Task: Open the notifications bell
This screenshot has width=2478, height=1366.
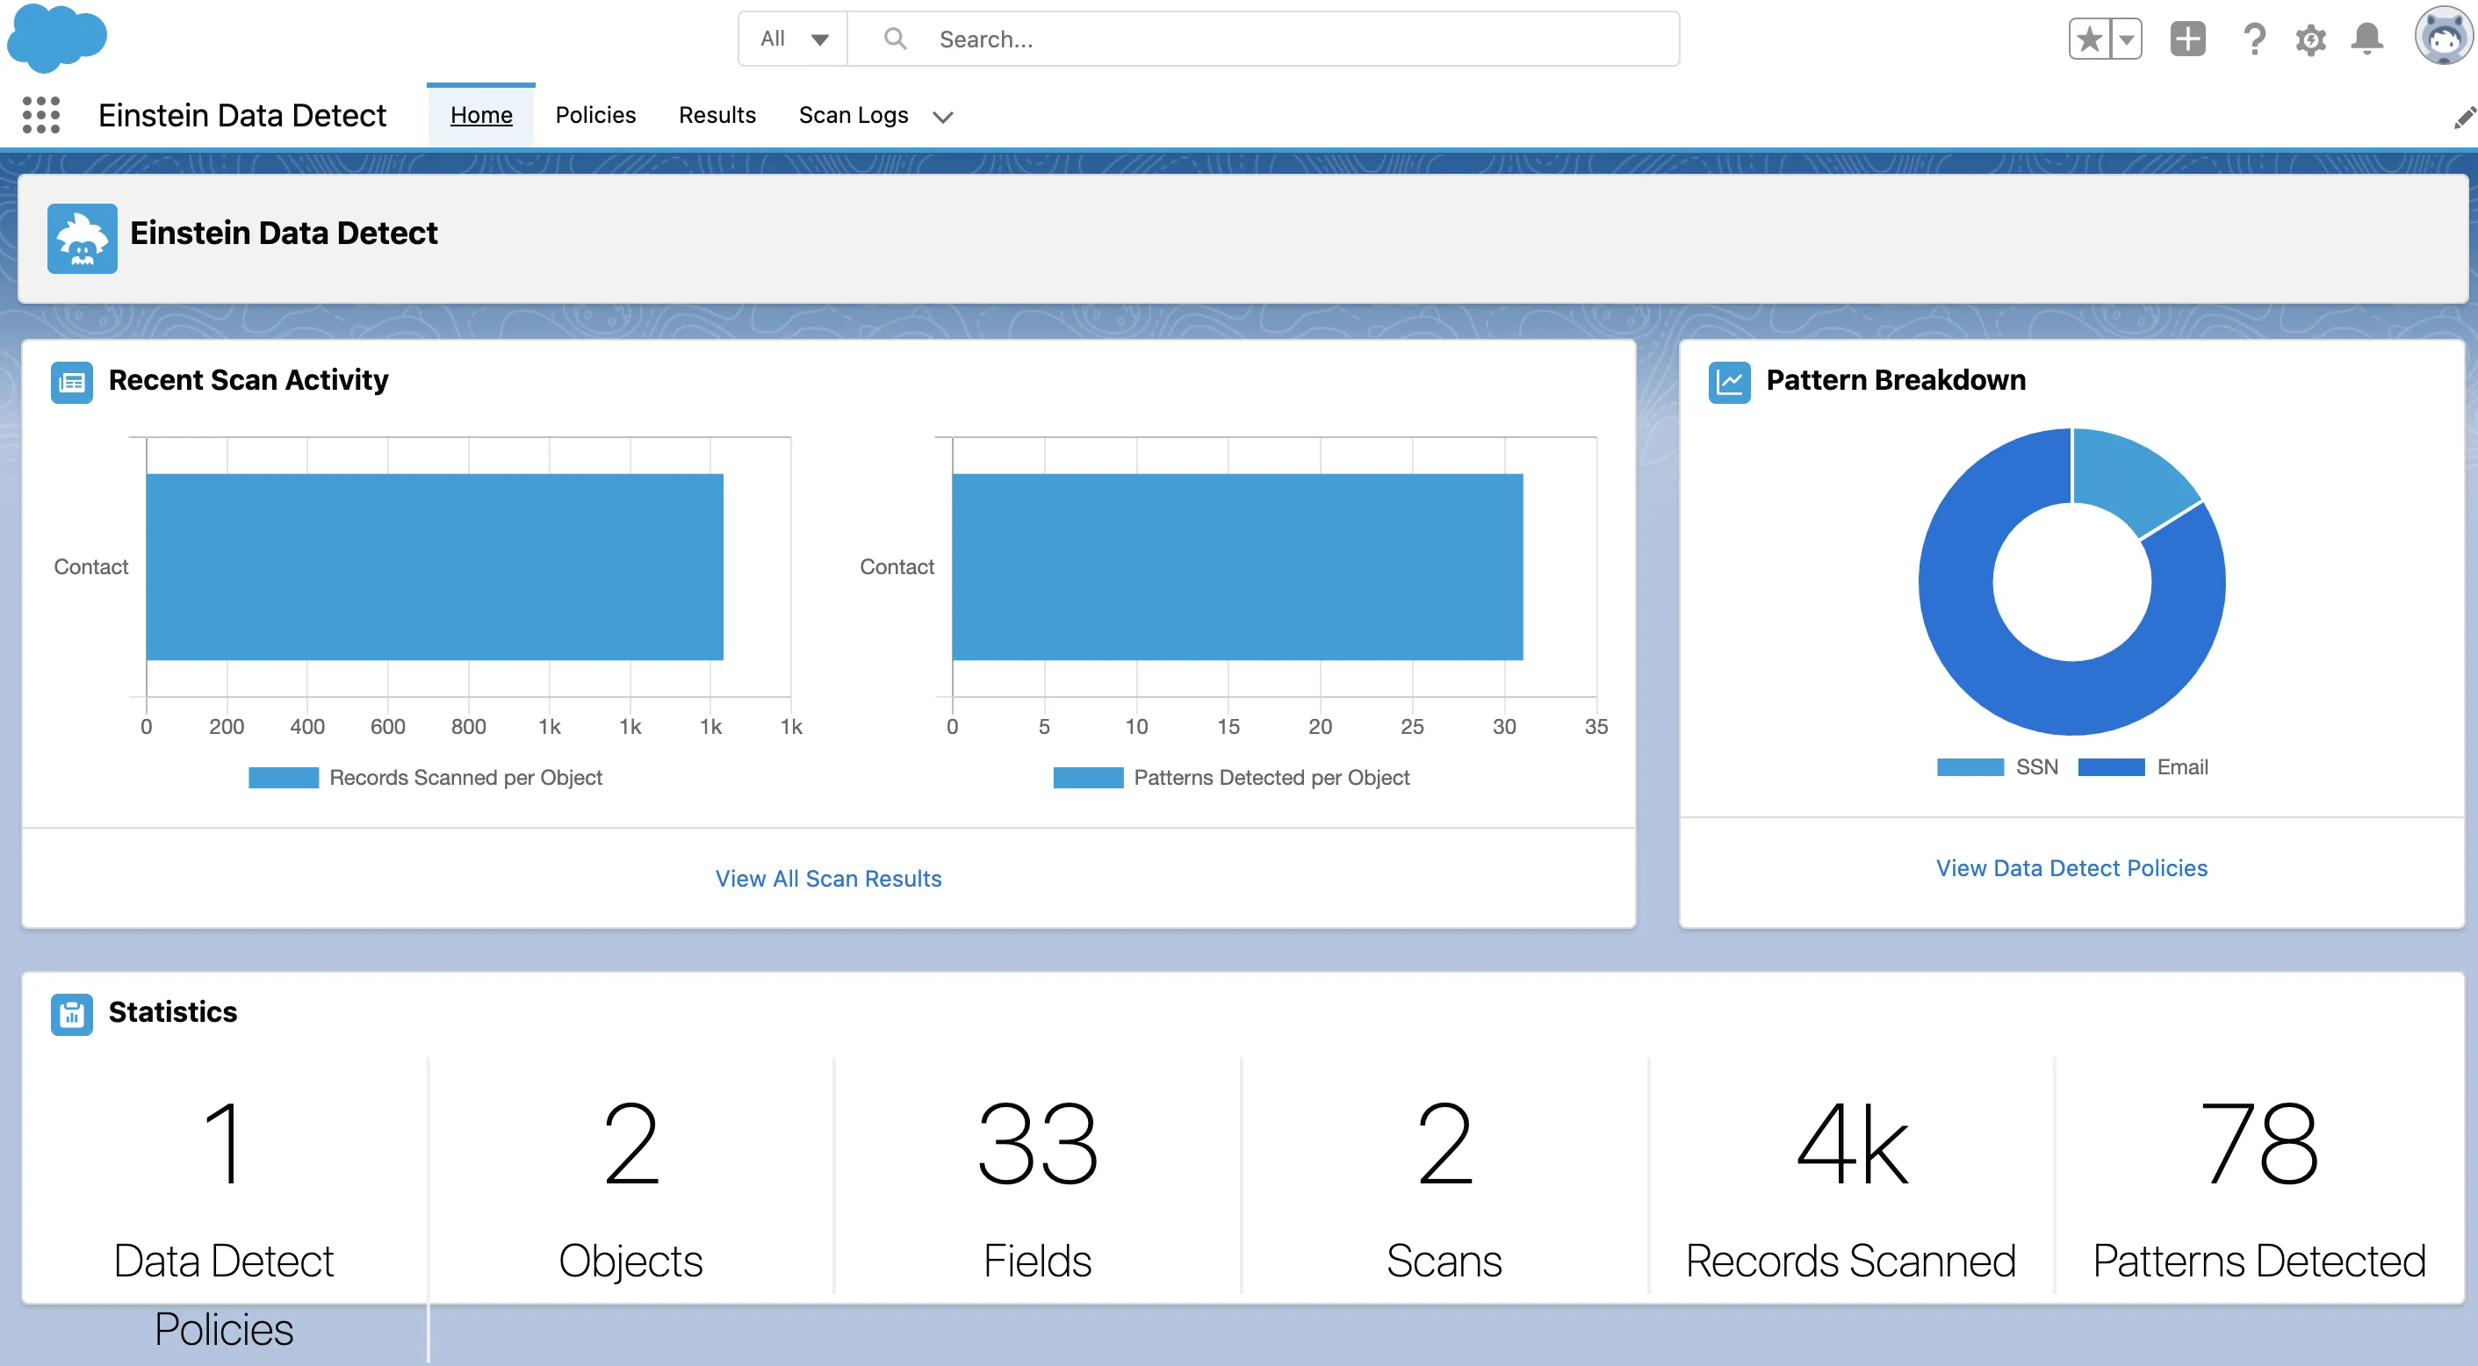Action: tap(2366, 40)
